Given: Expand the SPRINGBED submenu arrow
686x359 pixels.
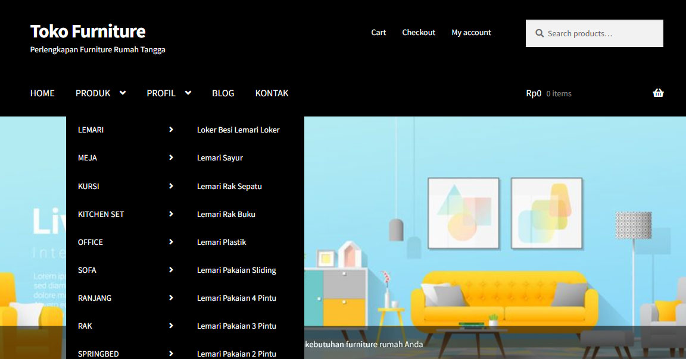Looking at the screenshot, I should point(171,353).
